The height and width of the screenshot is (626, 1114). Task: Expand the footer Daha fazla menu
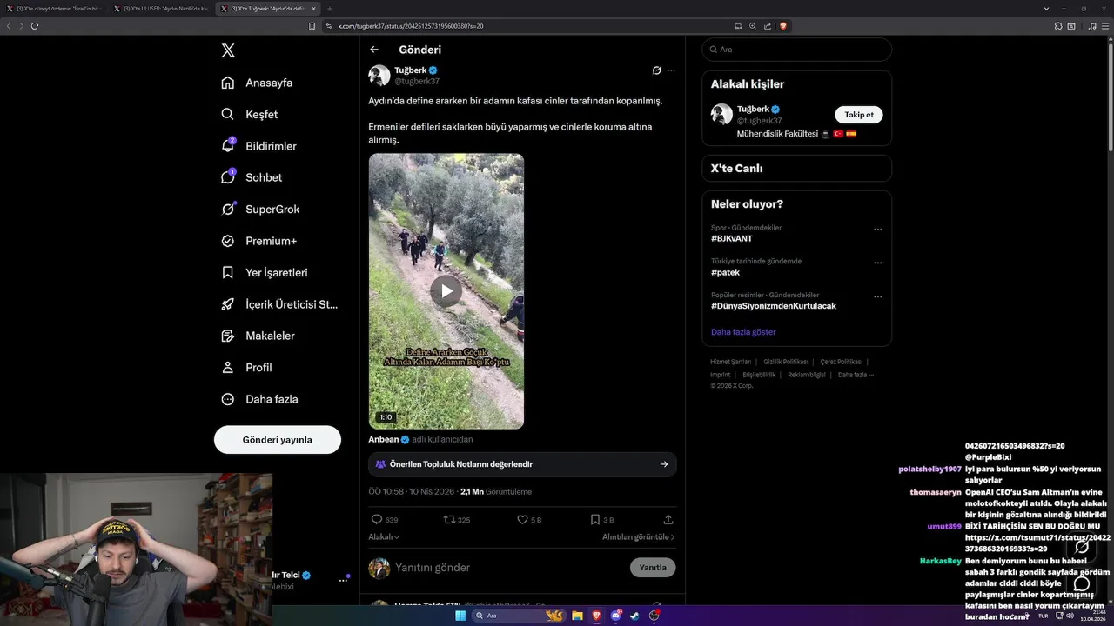pos(856,375)
